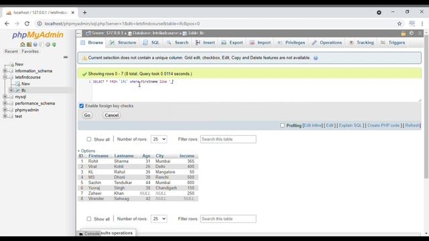Viewport: 429px width, 241px height.
Task: Click the upper Filter rows search field
Action: tap(228, 139)
